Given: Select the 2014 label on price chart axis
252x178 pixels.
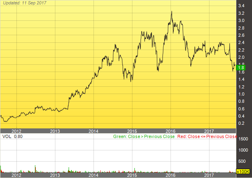Looking at the screenshot, I should [x=93, y=131].
